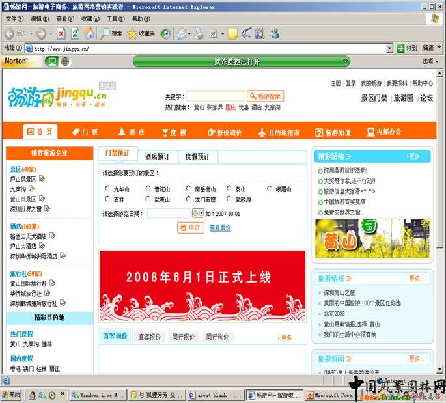Screen dimensions: 446x403
Task: Open the Search (搜索) toolbar button
Action: (x=111, y=33)
